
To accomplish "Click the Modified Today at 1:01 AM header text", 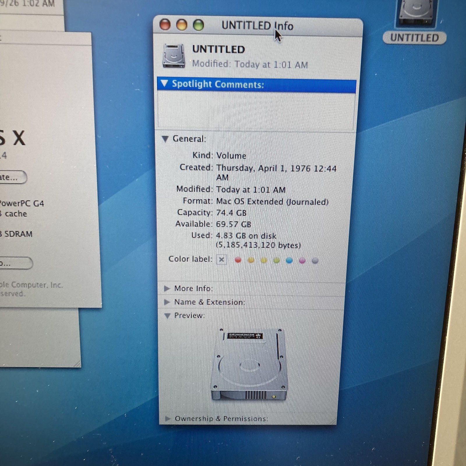I will (250, 64).
